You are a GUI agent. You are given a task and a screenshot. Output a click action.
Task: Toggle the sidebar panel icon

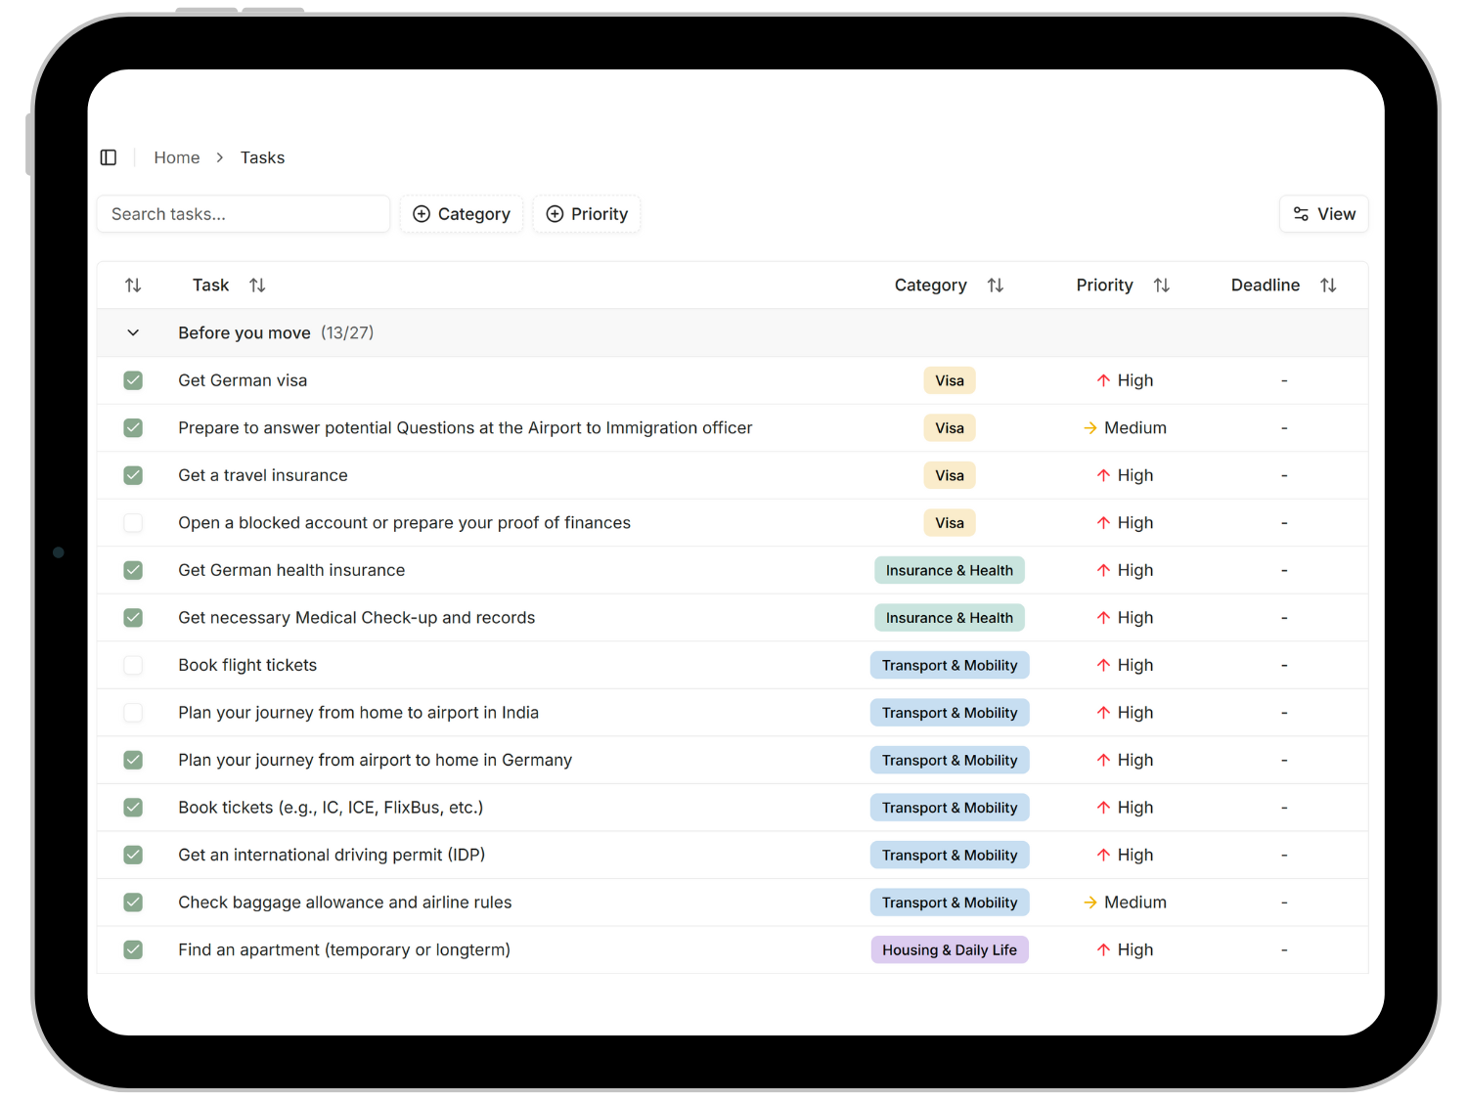[109, 157]
